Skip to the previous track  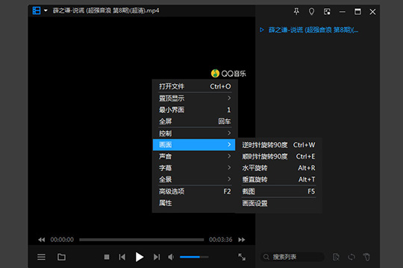tap(122, 257)
